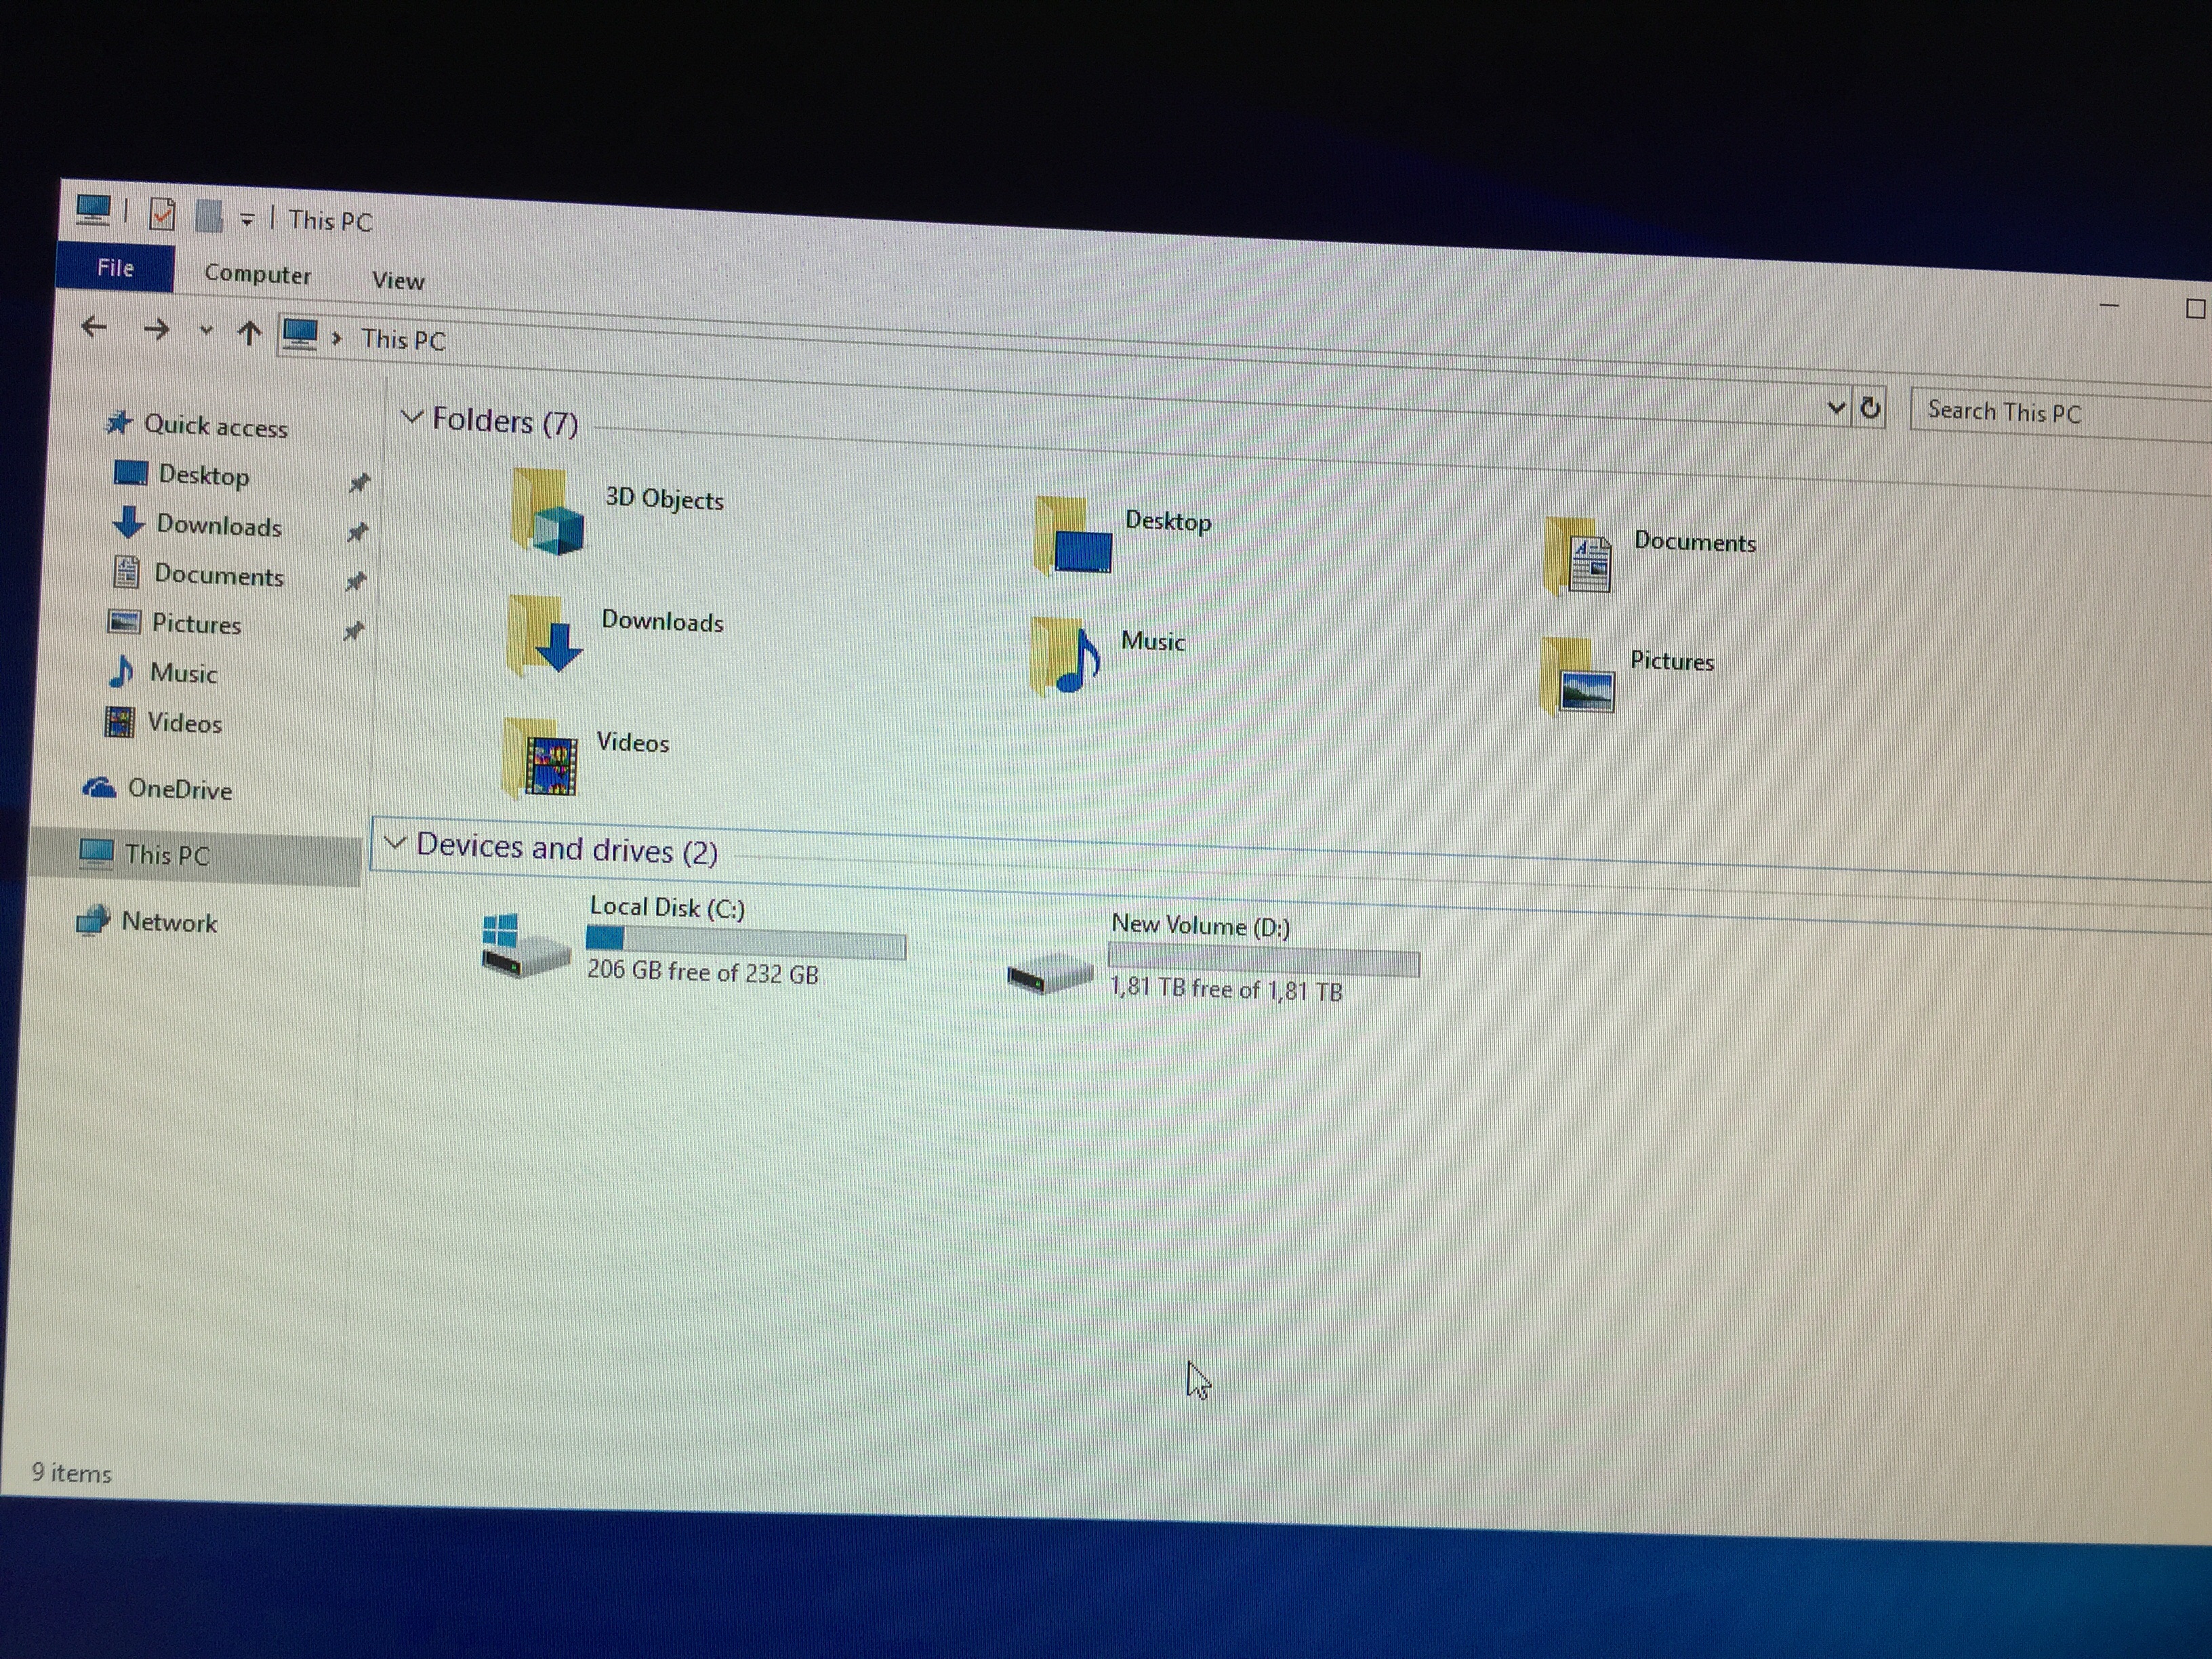Click the pin icon next to Downloads
The height and width of the screenshot is (1659, 2212).
(357, 532)
